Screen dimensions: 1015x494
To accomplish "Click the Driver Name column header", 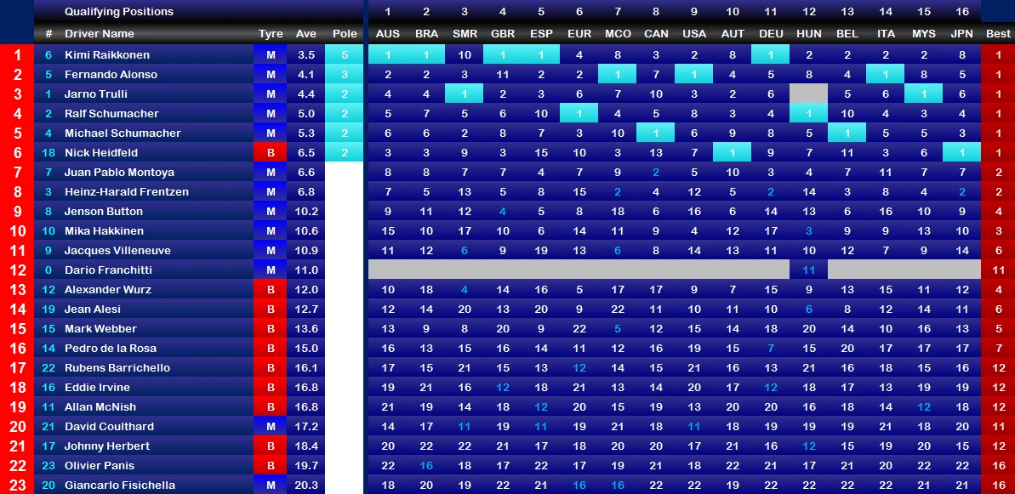I will [99, 34].
